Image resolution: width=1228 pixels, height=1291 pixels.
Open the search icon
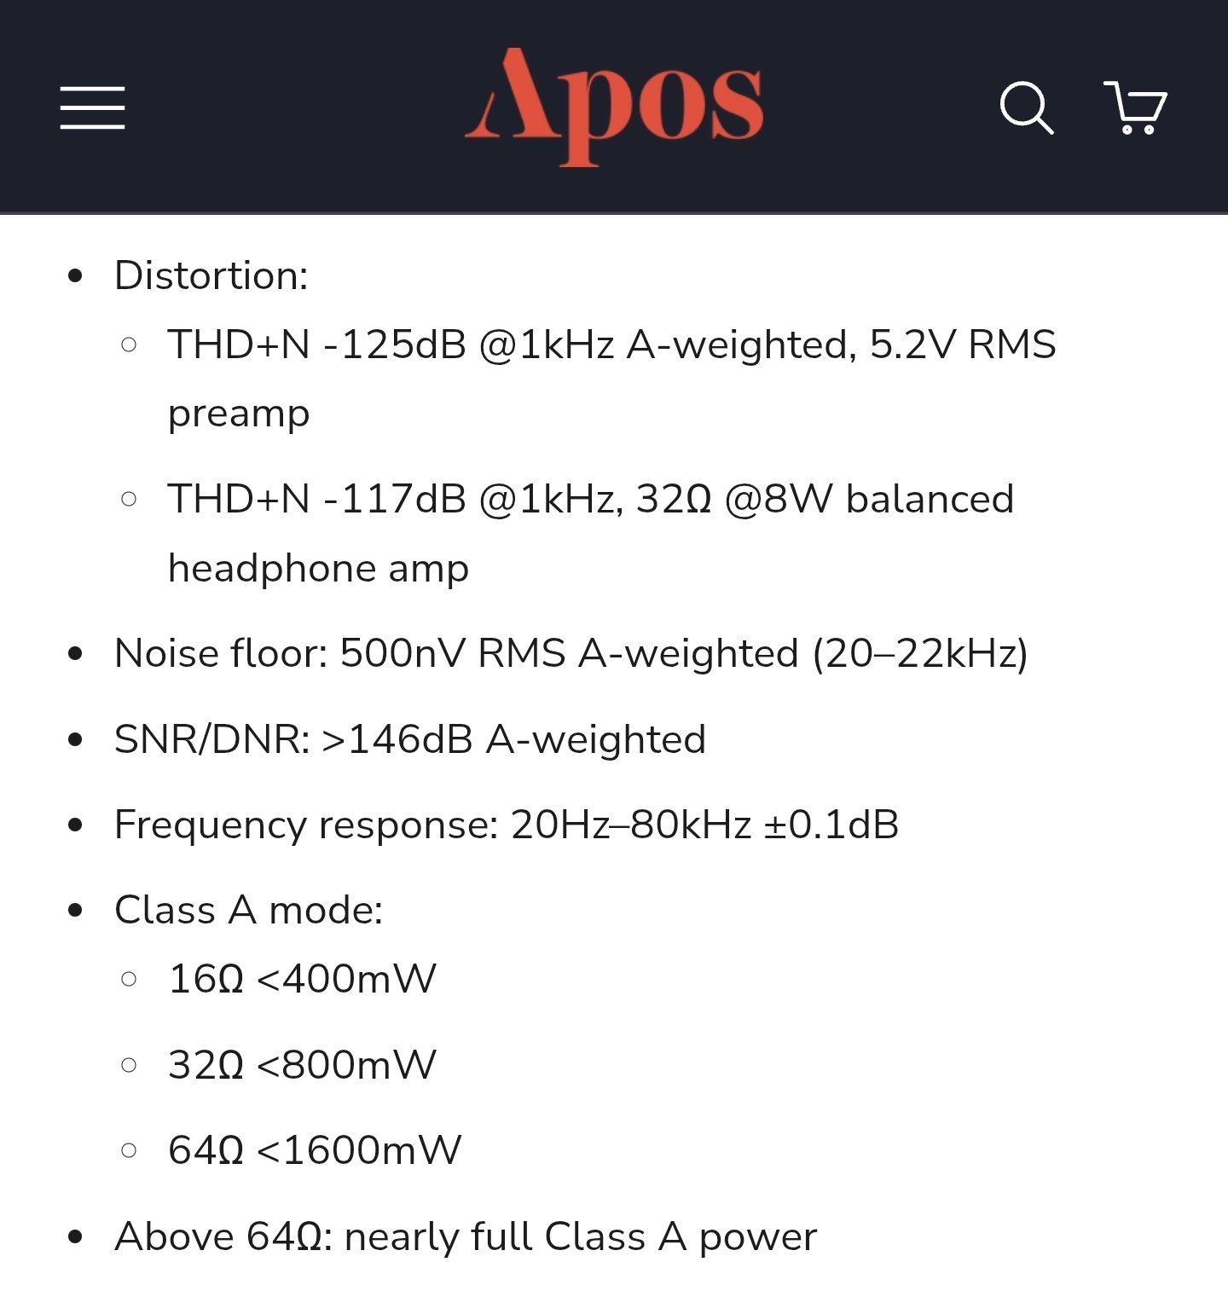click(1026, 108)
